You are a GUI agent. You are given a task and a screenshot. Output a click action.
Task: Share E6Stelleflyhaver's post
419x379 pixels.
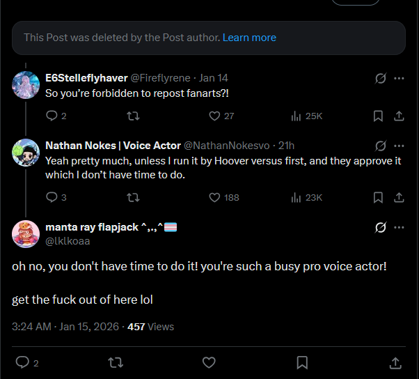399,116
